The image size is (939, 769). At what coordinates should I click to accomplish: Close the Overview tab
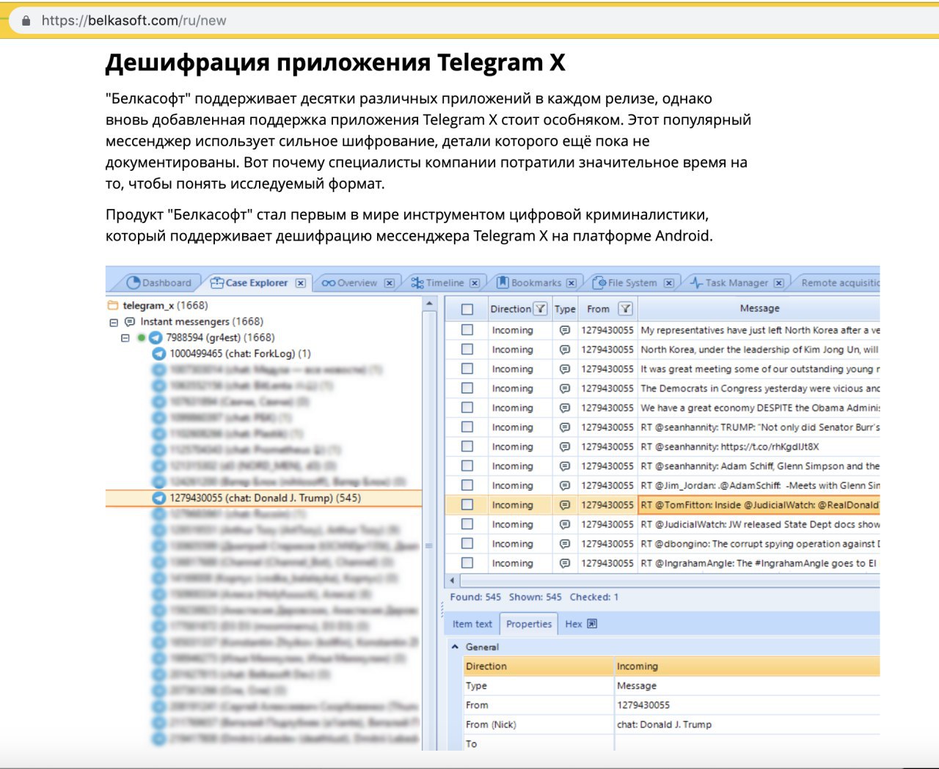[390, 283]
